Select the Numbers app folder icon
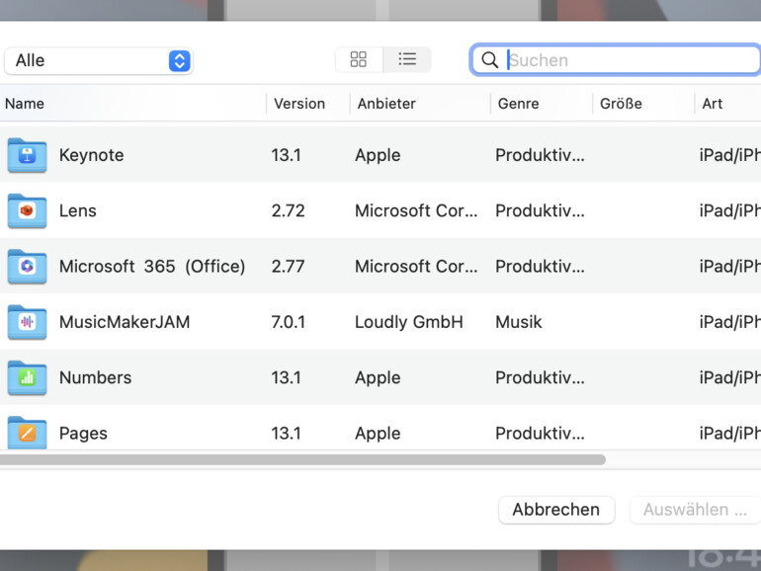The image size is (761, 571). pos(27,377)
